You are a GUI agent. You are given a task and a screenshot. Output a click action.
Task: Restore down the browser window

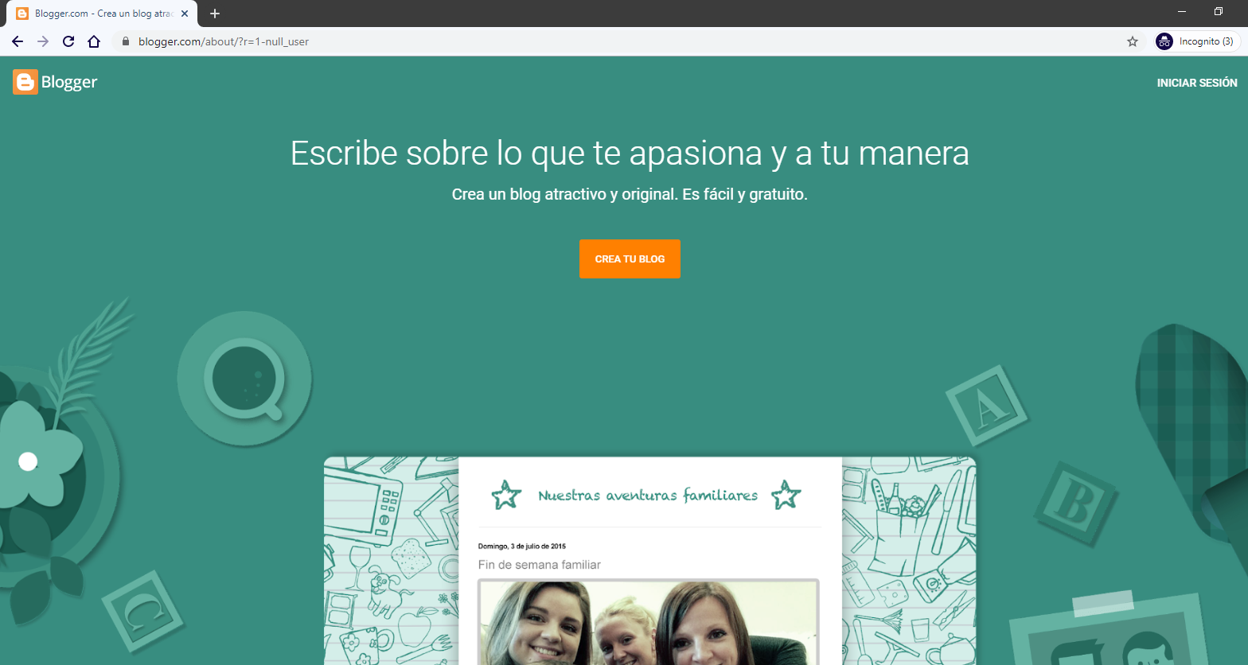click(1219, 12)
